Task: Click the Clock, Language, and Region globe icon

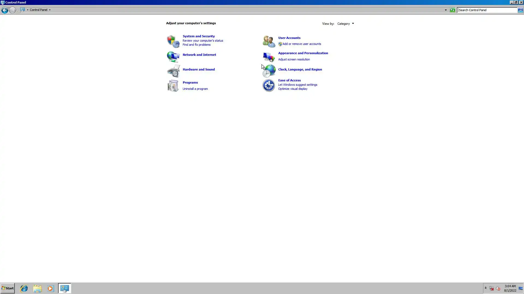Action: 269,71
